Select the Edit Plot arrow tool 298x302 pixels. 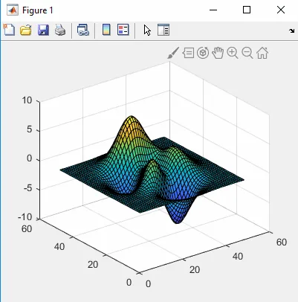(147, 30)
